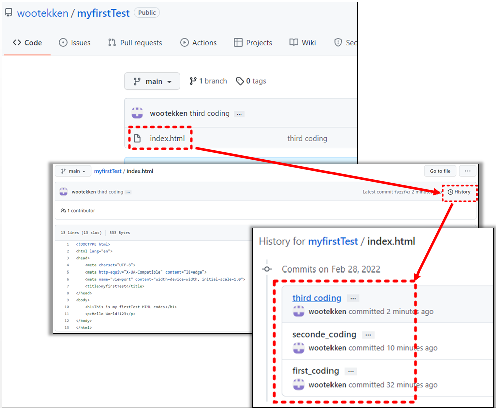Open the seconde_coding commit
Image resolution: width=496 pixels, height=408 pixels.
pos(324,334)
